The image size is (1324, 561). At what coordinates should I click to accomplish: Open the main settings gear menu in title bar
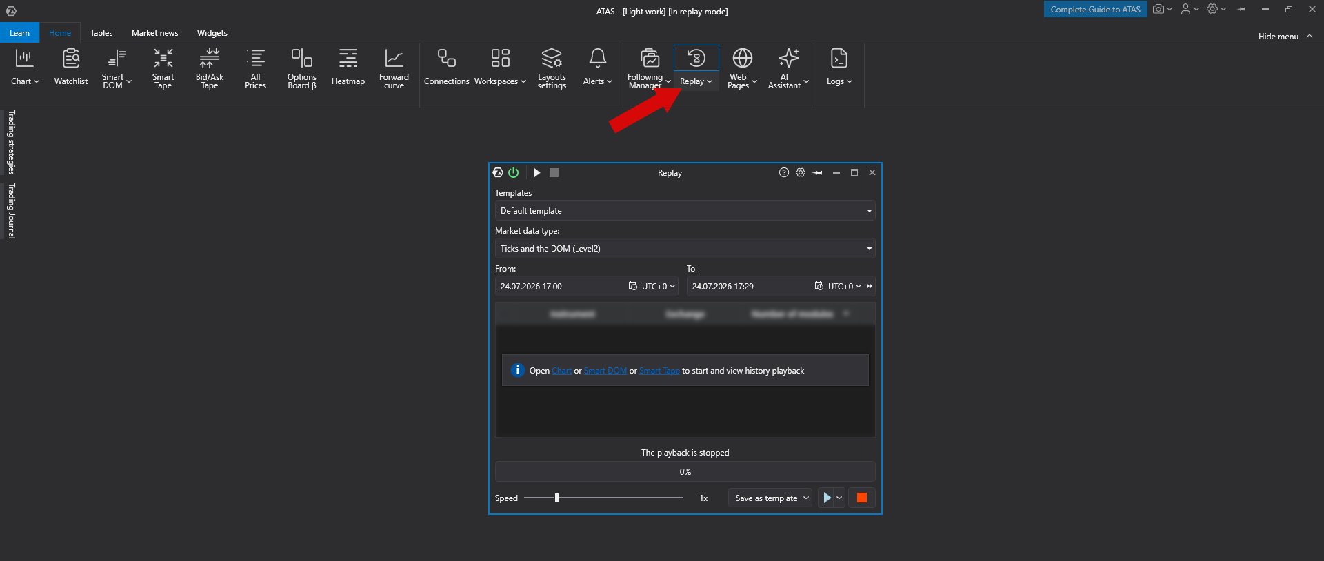(x=1216, y=9)
